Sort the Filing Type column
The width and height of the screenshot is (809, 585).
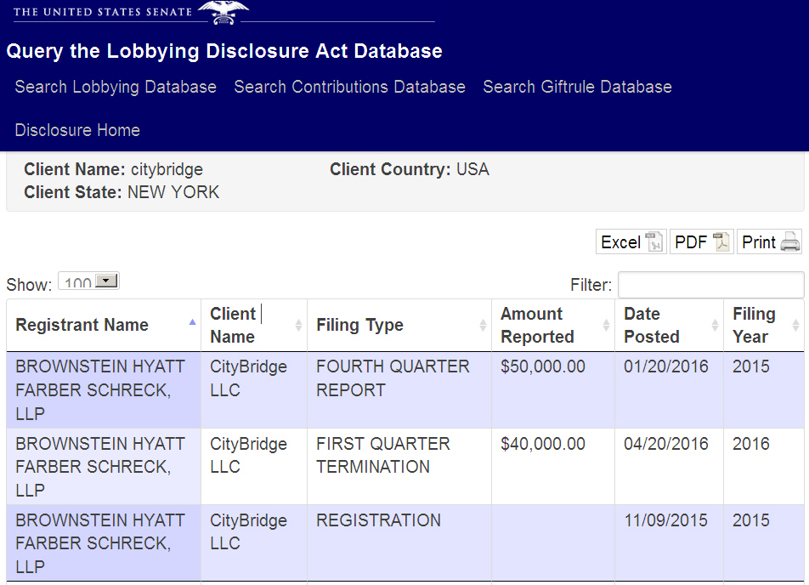[483, 326]
